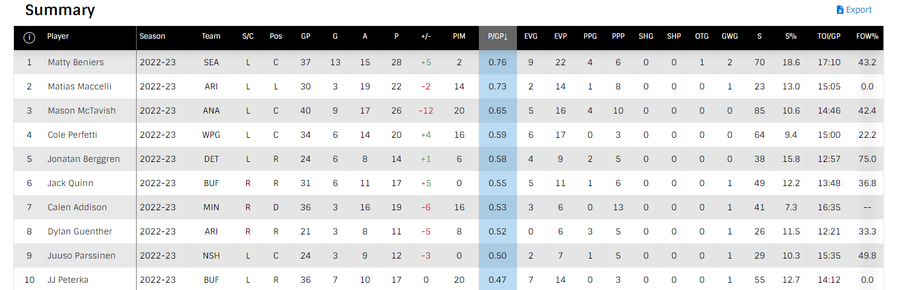
Task: Click the S% column header
Action: [x=791, y=36]
